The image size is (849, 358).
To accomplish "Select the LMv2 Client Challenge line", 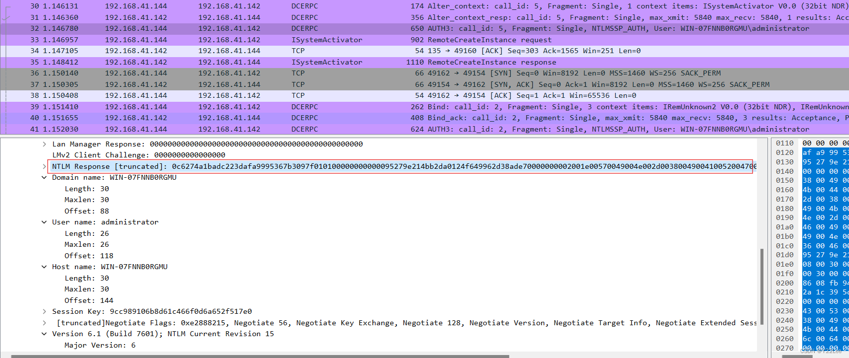I will click(139, 155).
